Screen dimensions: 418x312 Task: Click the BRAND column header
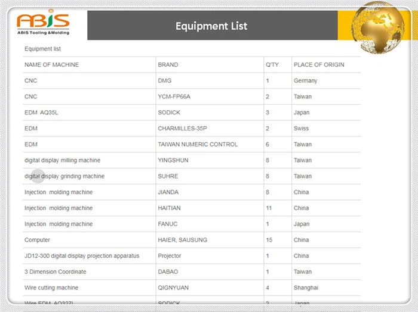tap(168, 64)
